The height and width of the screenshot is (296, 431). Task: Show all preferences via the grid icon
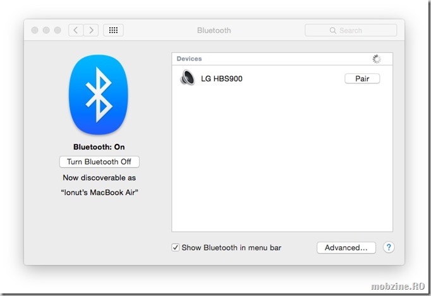(113, 30)
